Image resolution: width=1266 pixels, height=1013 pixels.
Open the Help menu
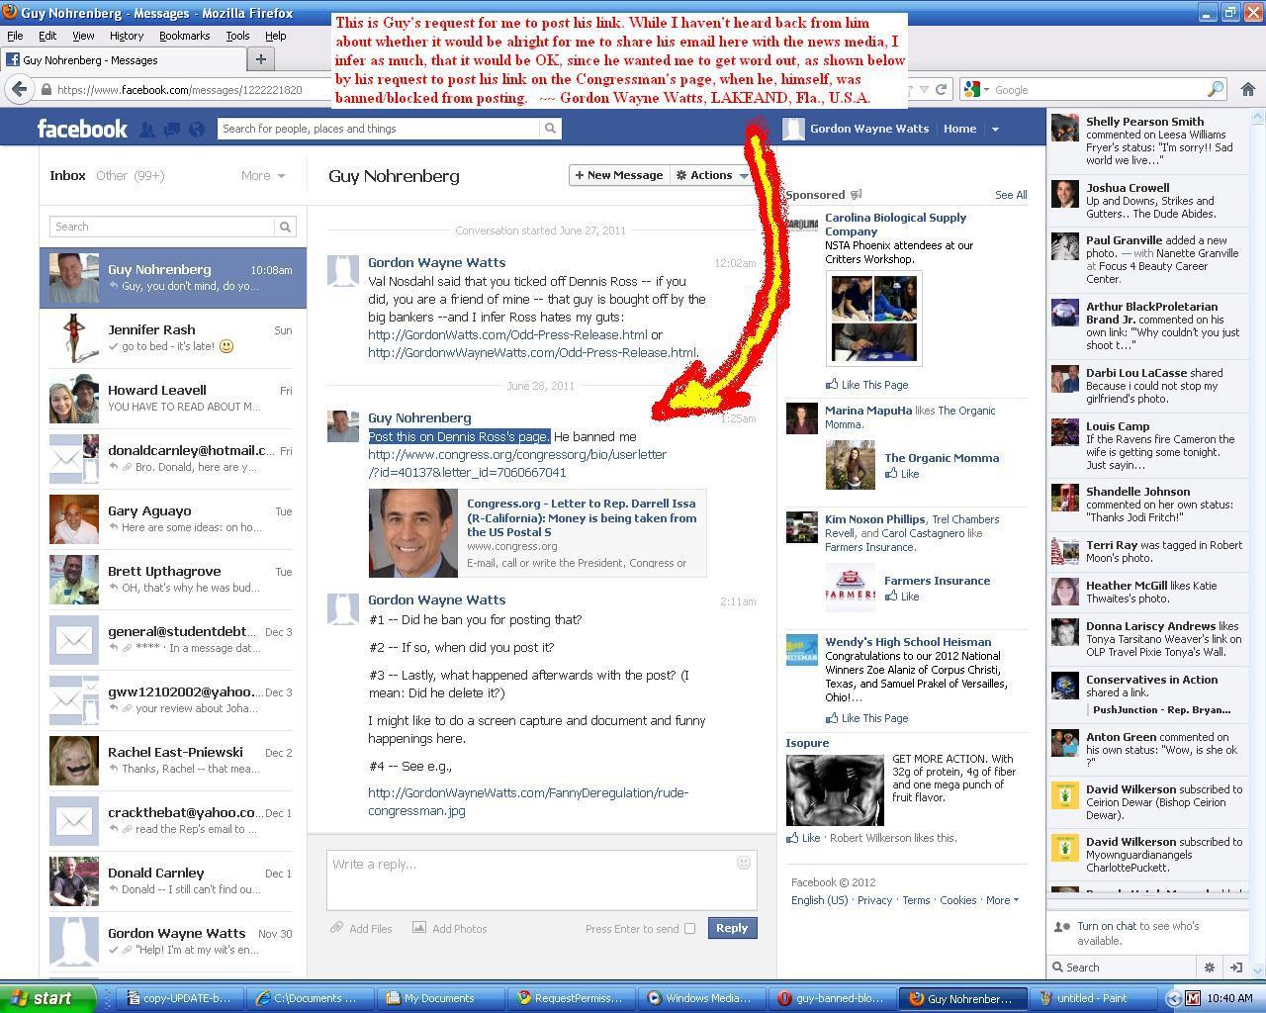tap(275, 36)
